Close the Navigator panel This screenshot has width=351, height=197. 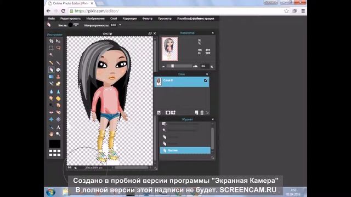(213, 33)
